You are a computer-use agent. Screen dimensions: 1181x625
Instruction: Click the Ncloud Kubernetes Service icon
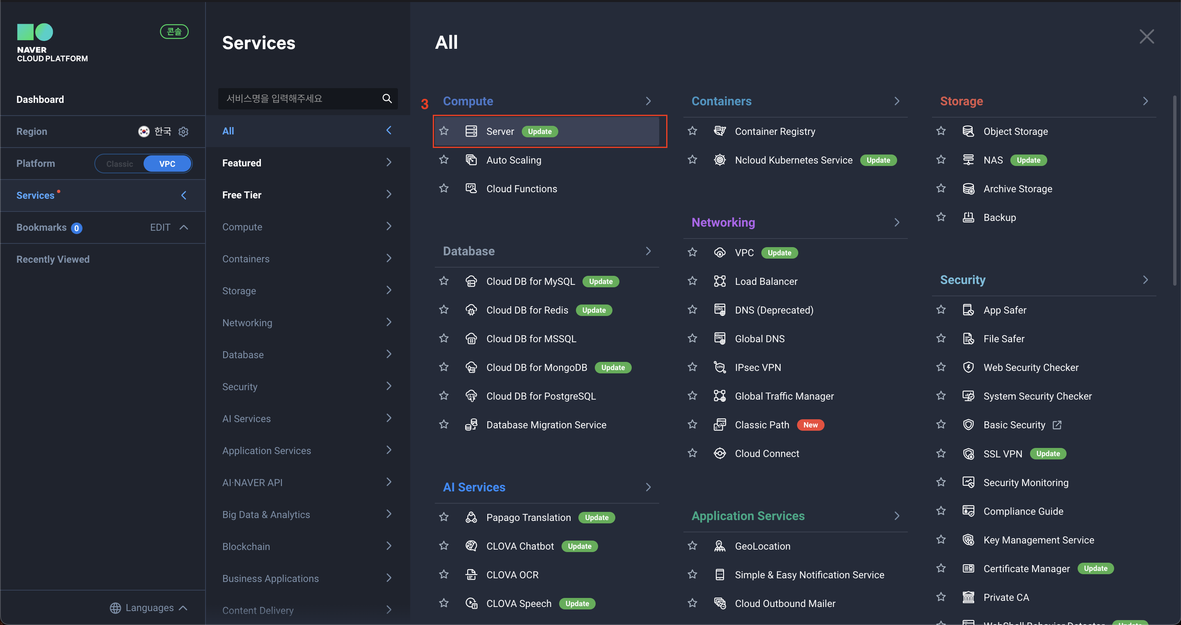[720, 160]
